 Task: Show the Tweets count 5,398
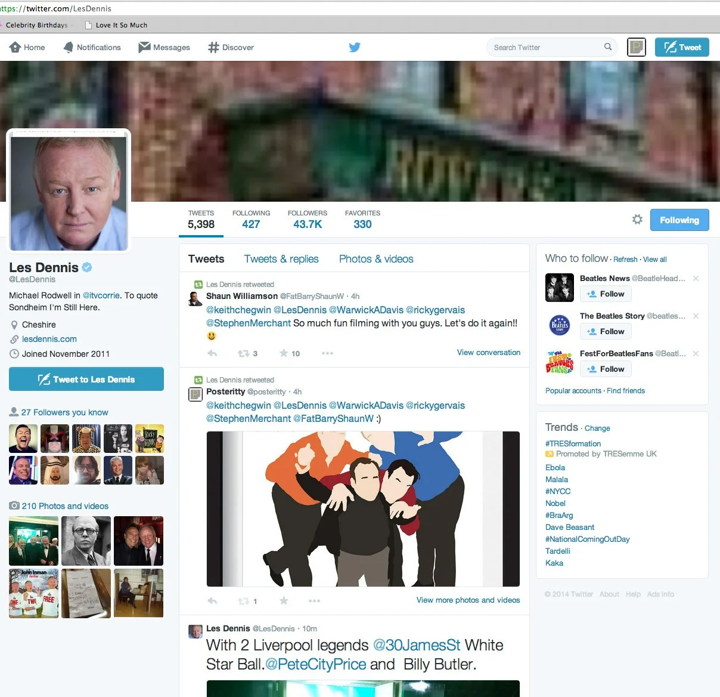[201, 220]
